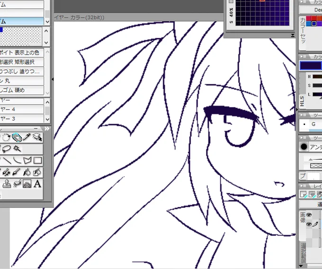Select the 塗りつぶし list entry
This screenshot has height=269, width=322.
22,71
